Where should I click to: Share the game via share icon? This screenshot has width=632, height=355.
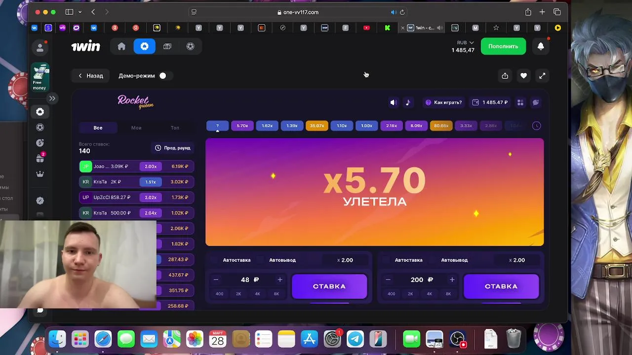coord(505,75)
